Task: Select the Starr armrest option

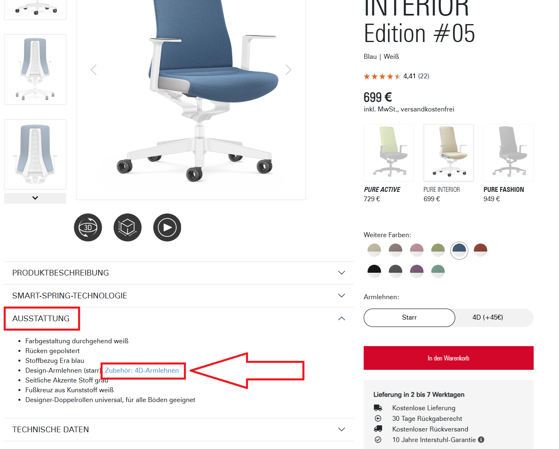Action: click(409, 318)
